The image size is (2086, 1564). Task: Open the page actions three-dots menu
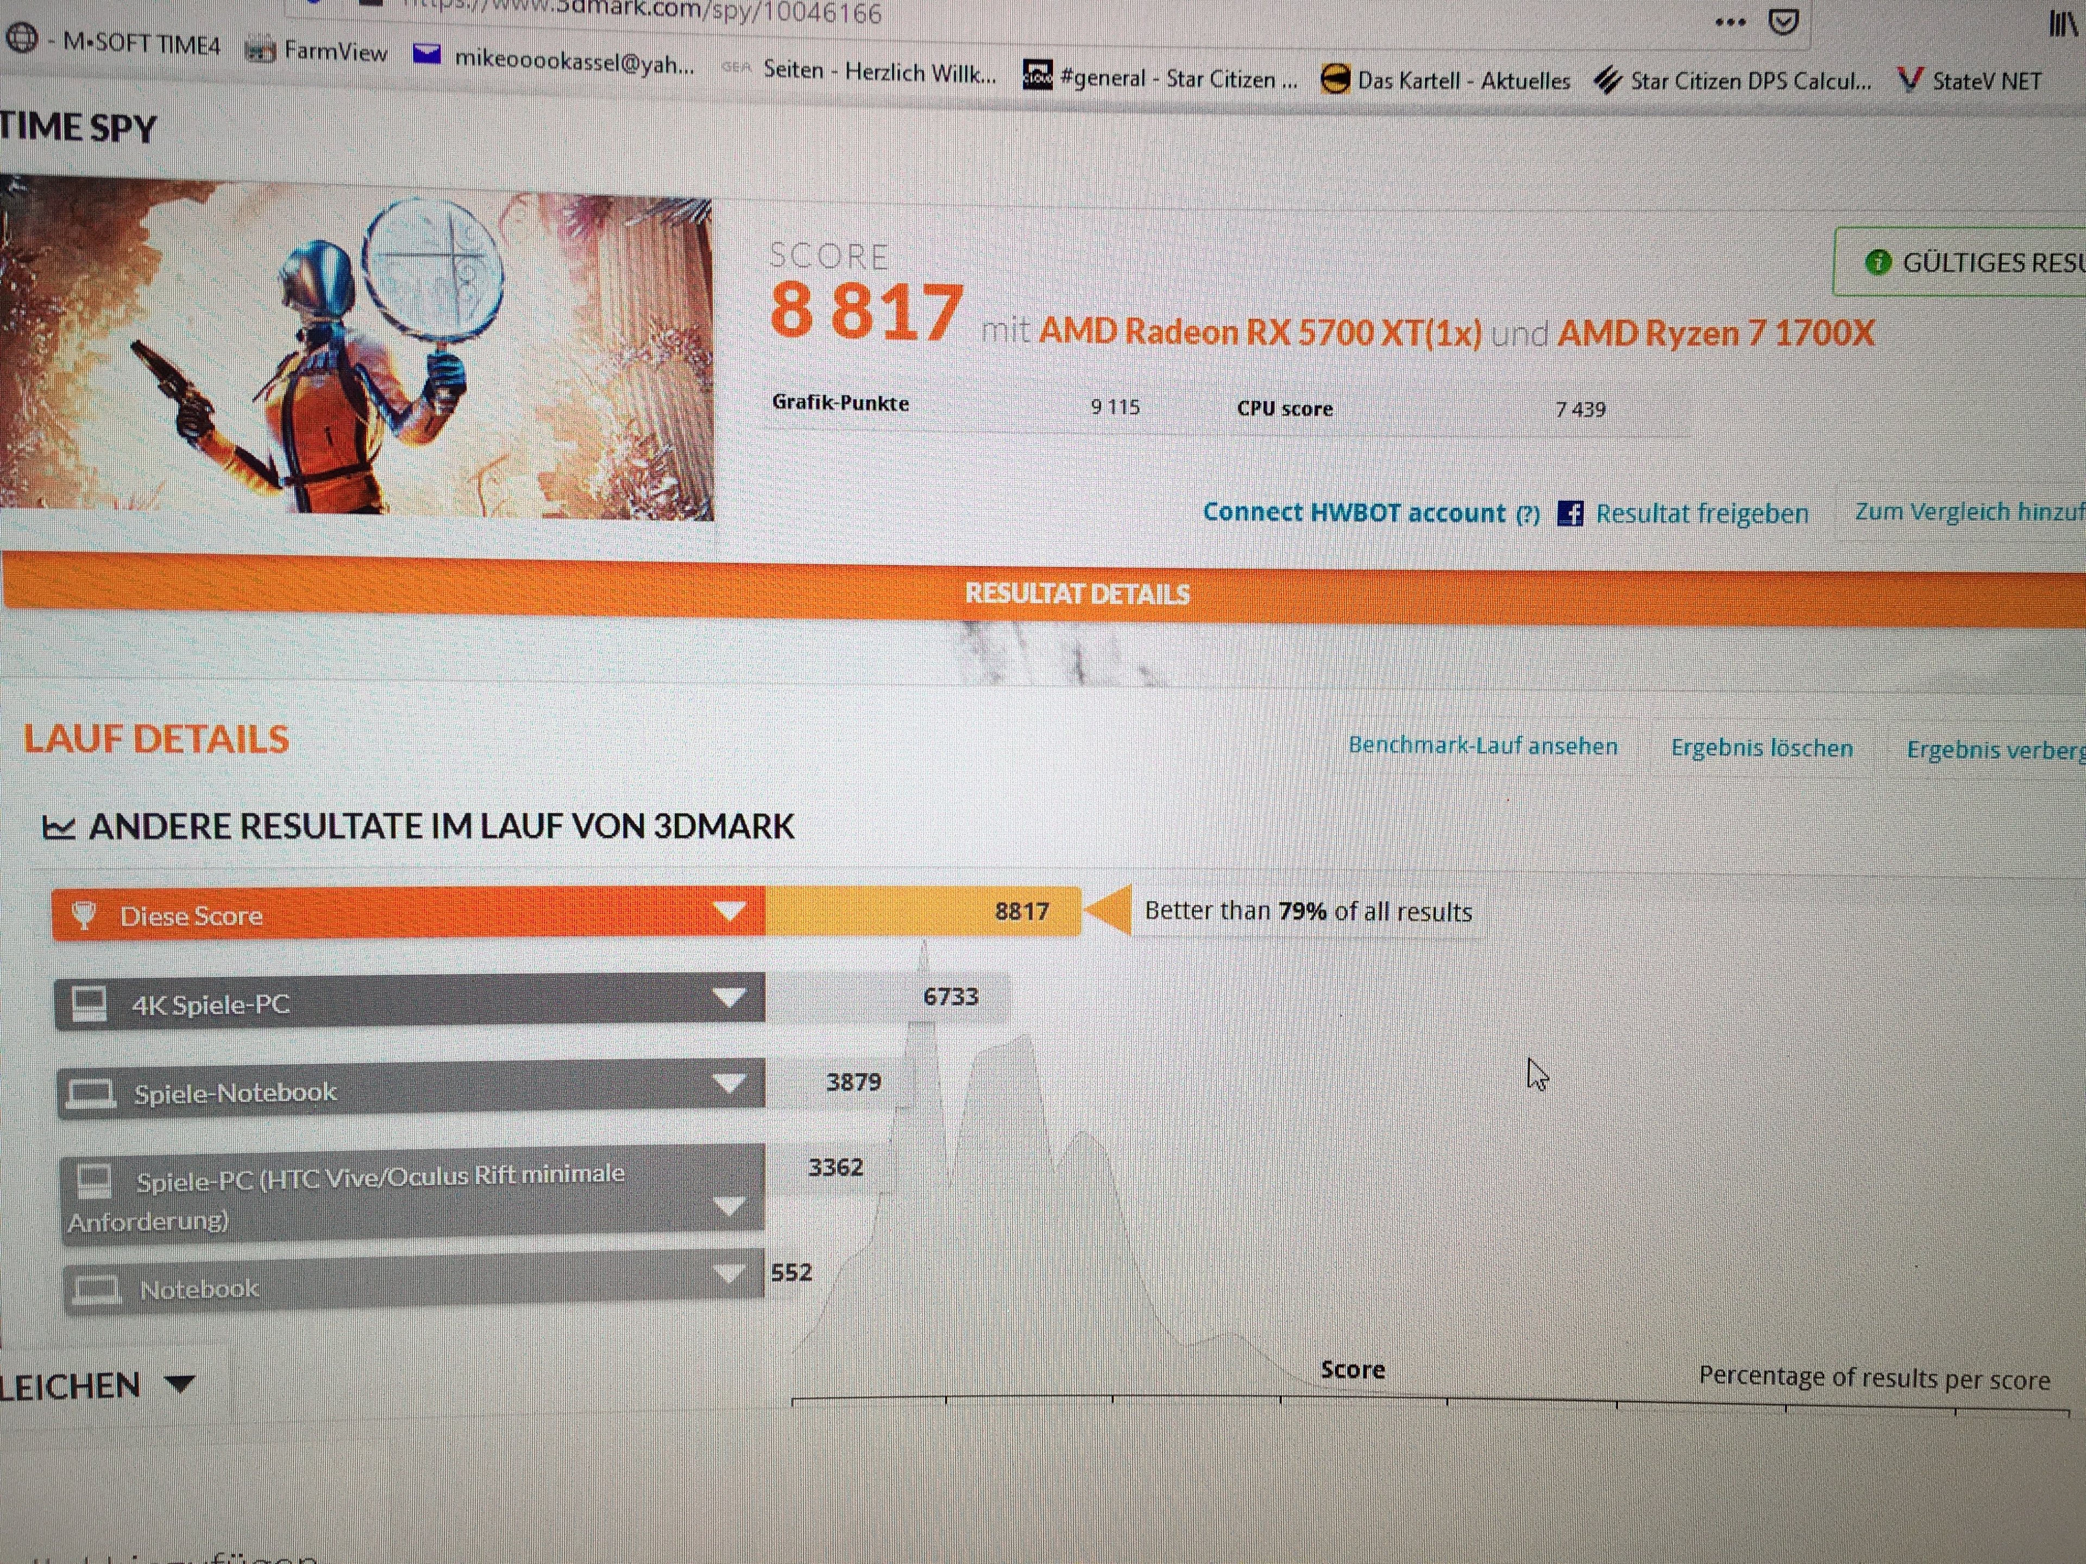[x=1731, y=22]
